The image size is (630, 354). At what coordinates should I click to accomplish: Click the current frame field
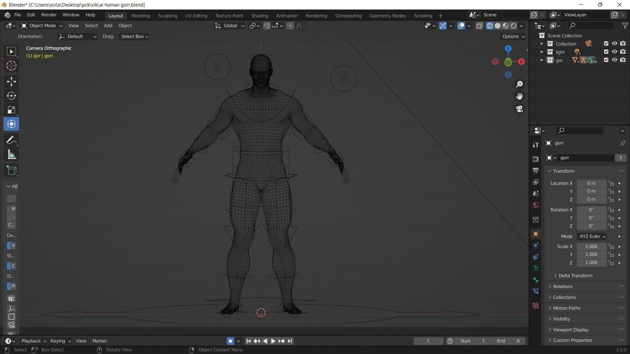tap(428, 341)
